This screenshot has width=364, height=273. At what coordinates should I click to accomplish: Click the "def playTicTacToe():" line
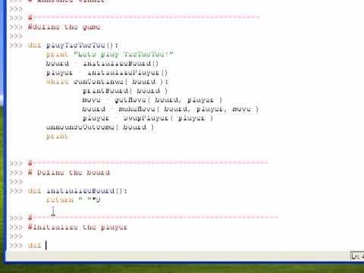click(73, 45)
